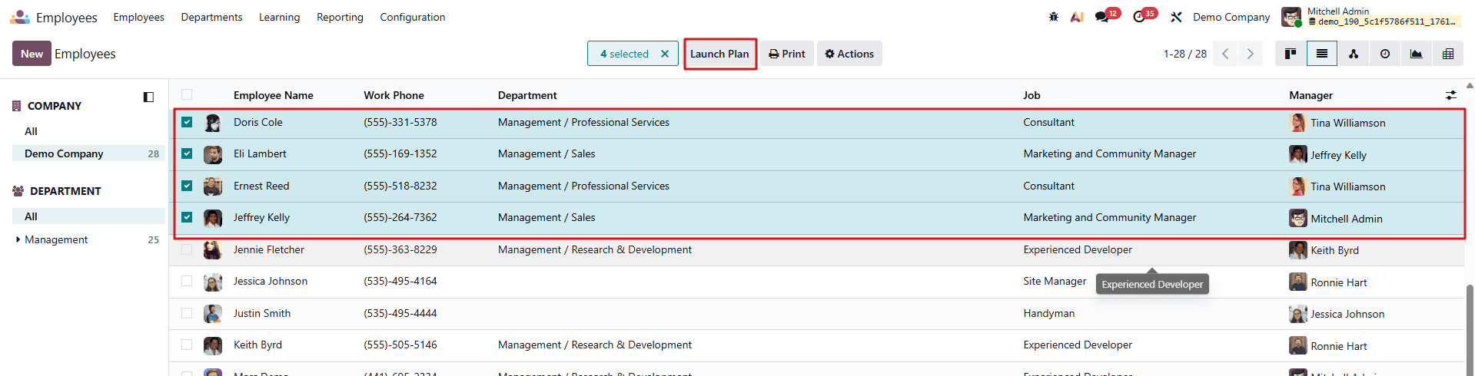Check Keith Byrd row checkbox
This screenshot has height=376, width=1475.
[187, 345]
